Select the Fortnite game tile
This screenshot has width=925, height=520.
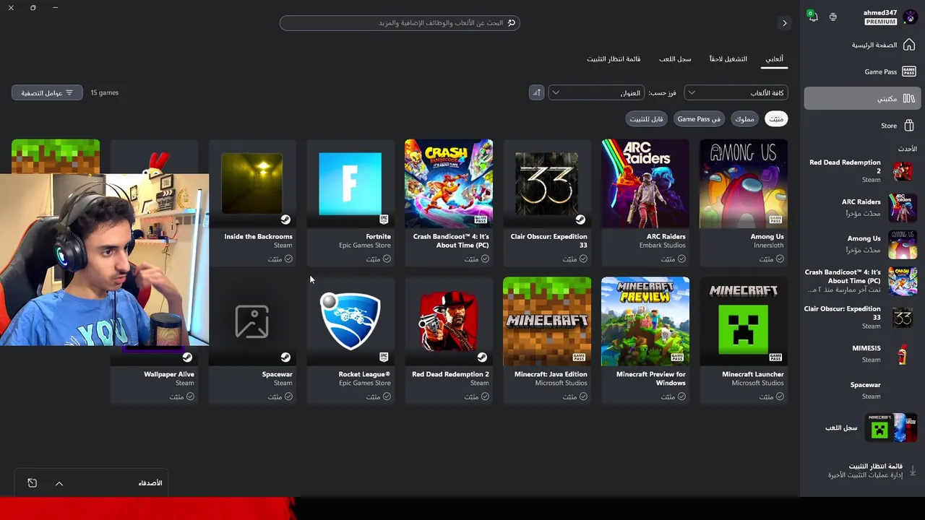click(350, 202)
